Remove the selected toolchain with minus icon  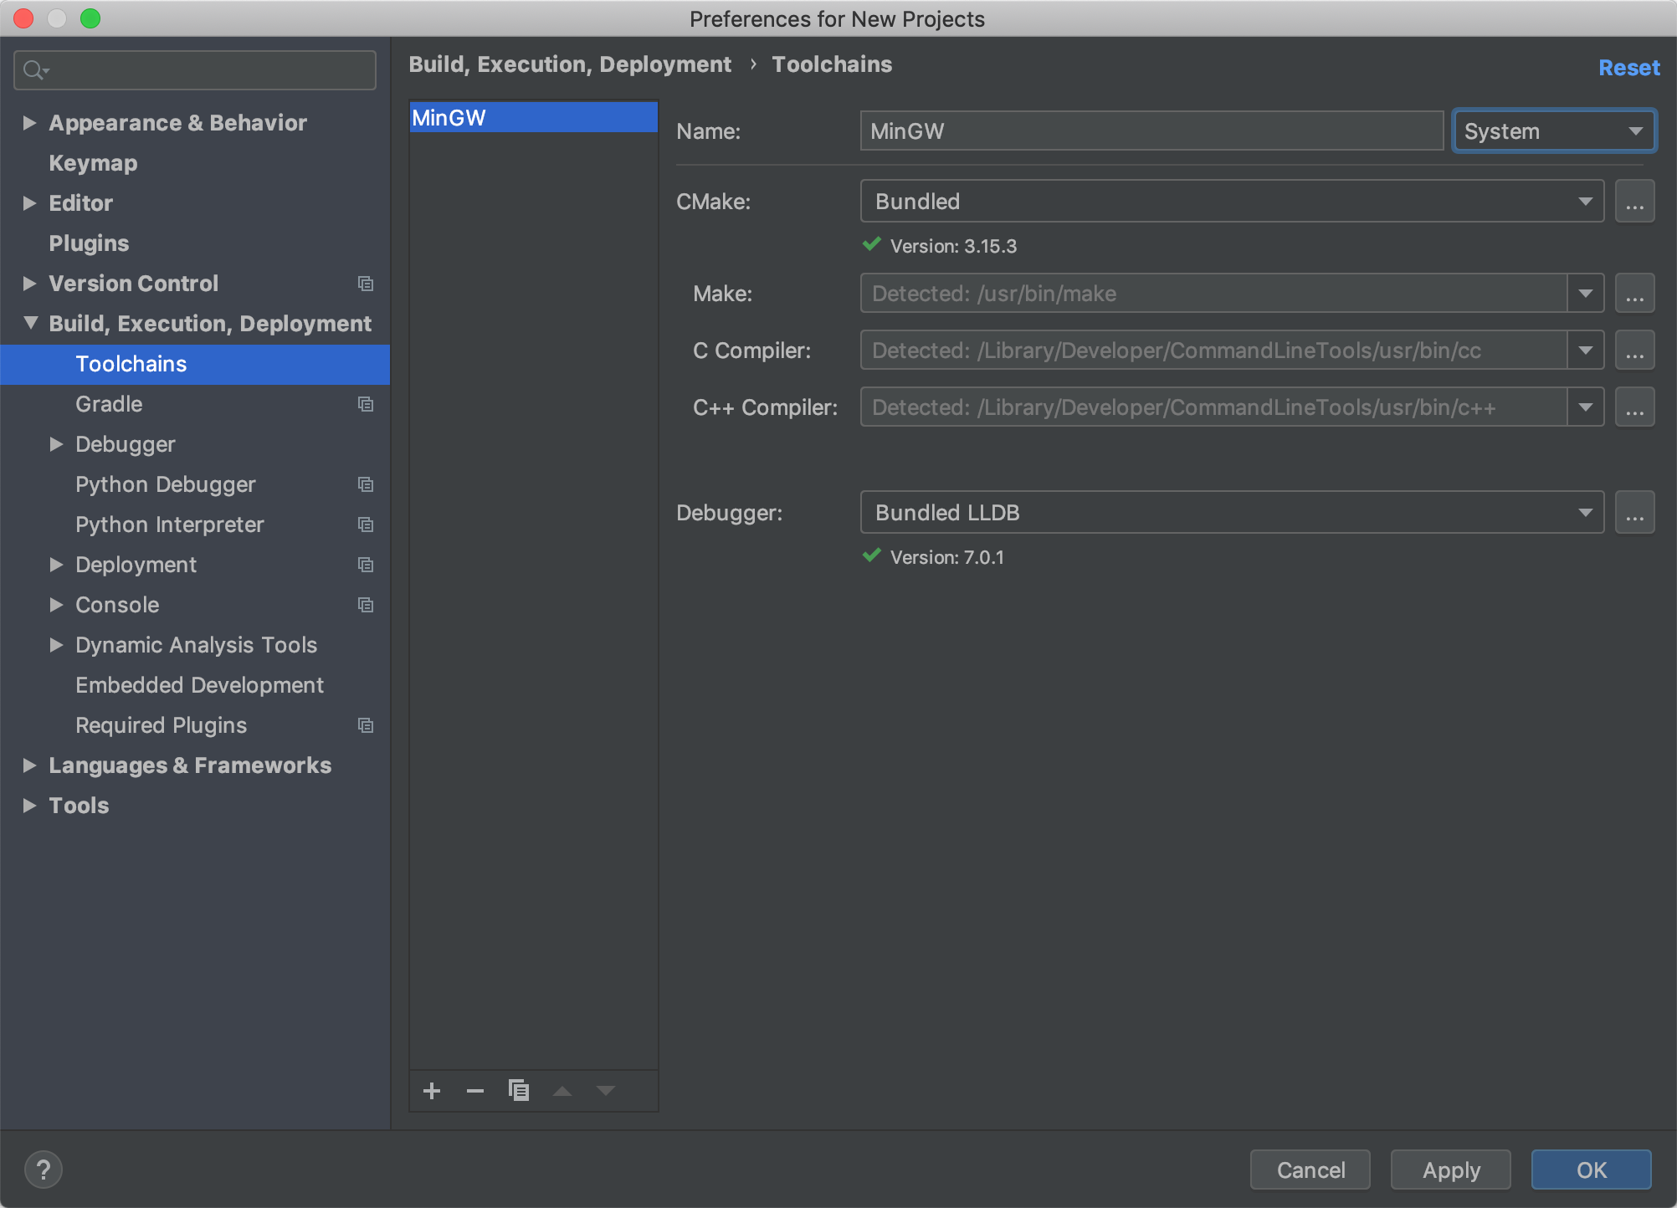[x=475, y=1091]
